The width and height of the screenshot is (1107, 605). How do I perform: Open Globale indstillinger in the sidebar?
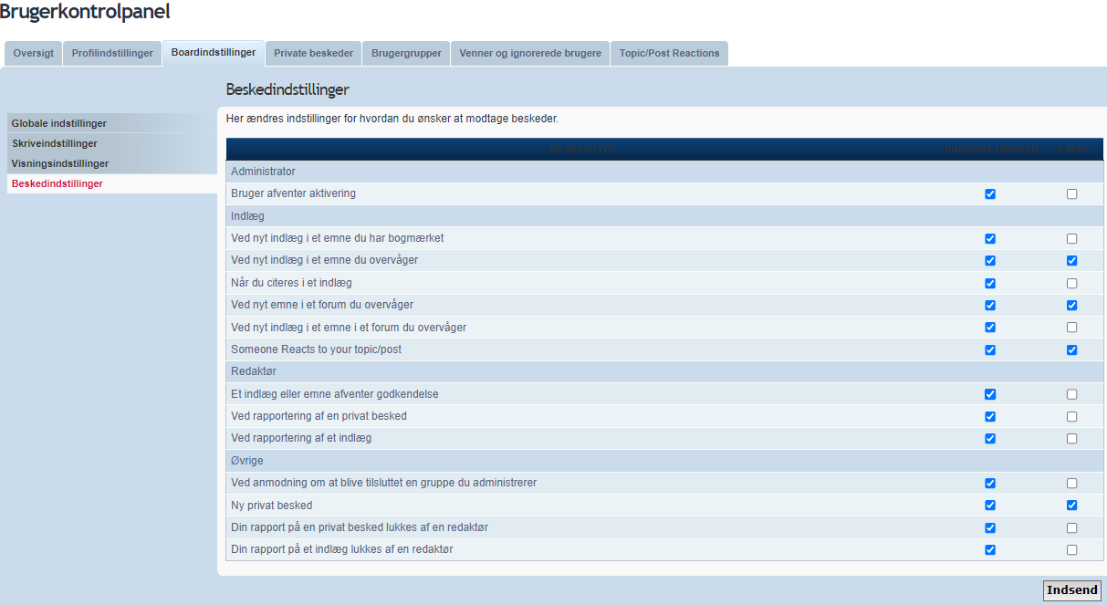click(59, 123)
